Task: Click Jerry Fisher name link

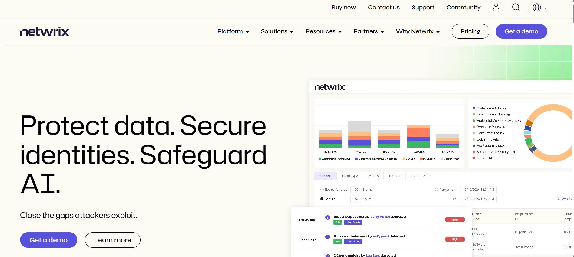Action: (x=380, y=217)
